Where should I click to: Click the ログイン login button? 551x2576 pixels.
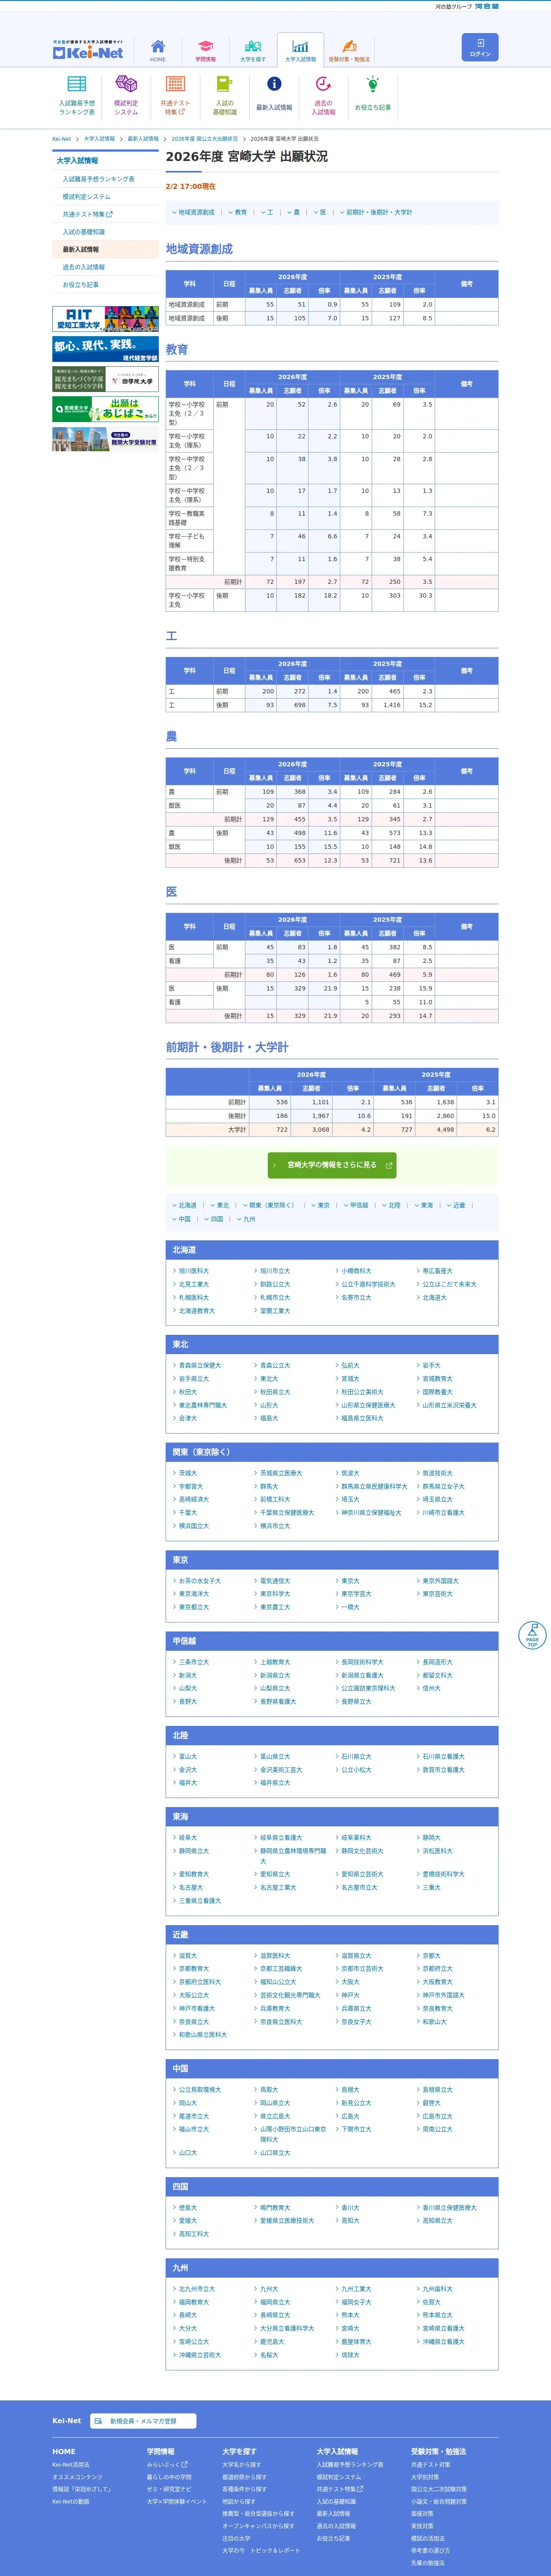[480, 47]
